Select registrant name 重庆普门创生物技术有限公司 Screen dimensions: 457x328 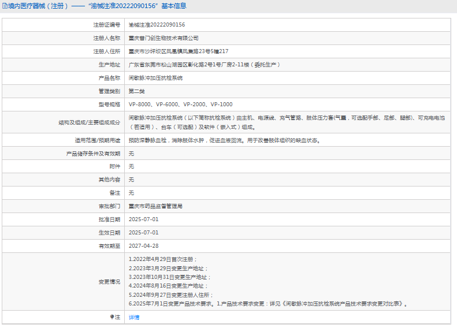[x=164, y=38]
